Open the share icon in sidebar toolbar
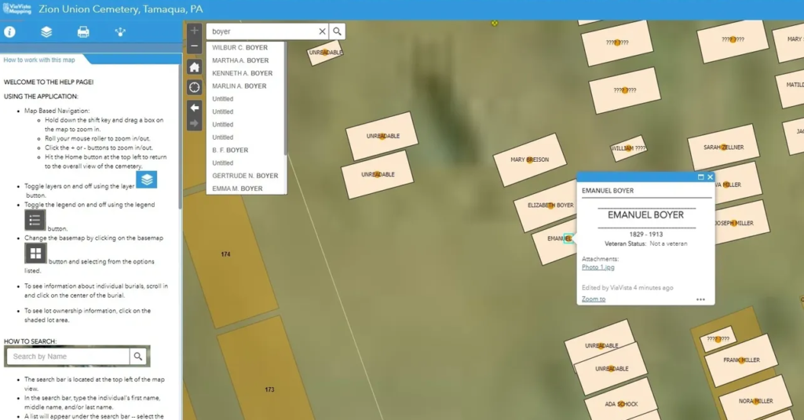 point(120,32)
